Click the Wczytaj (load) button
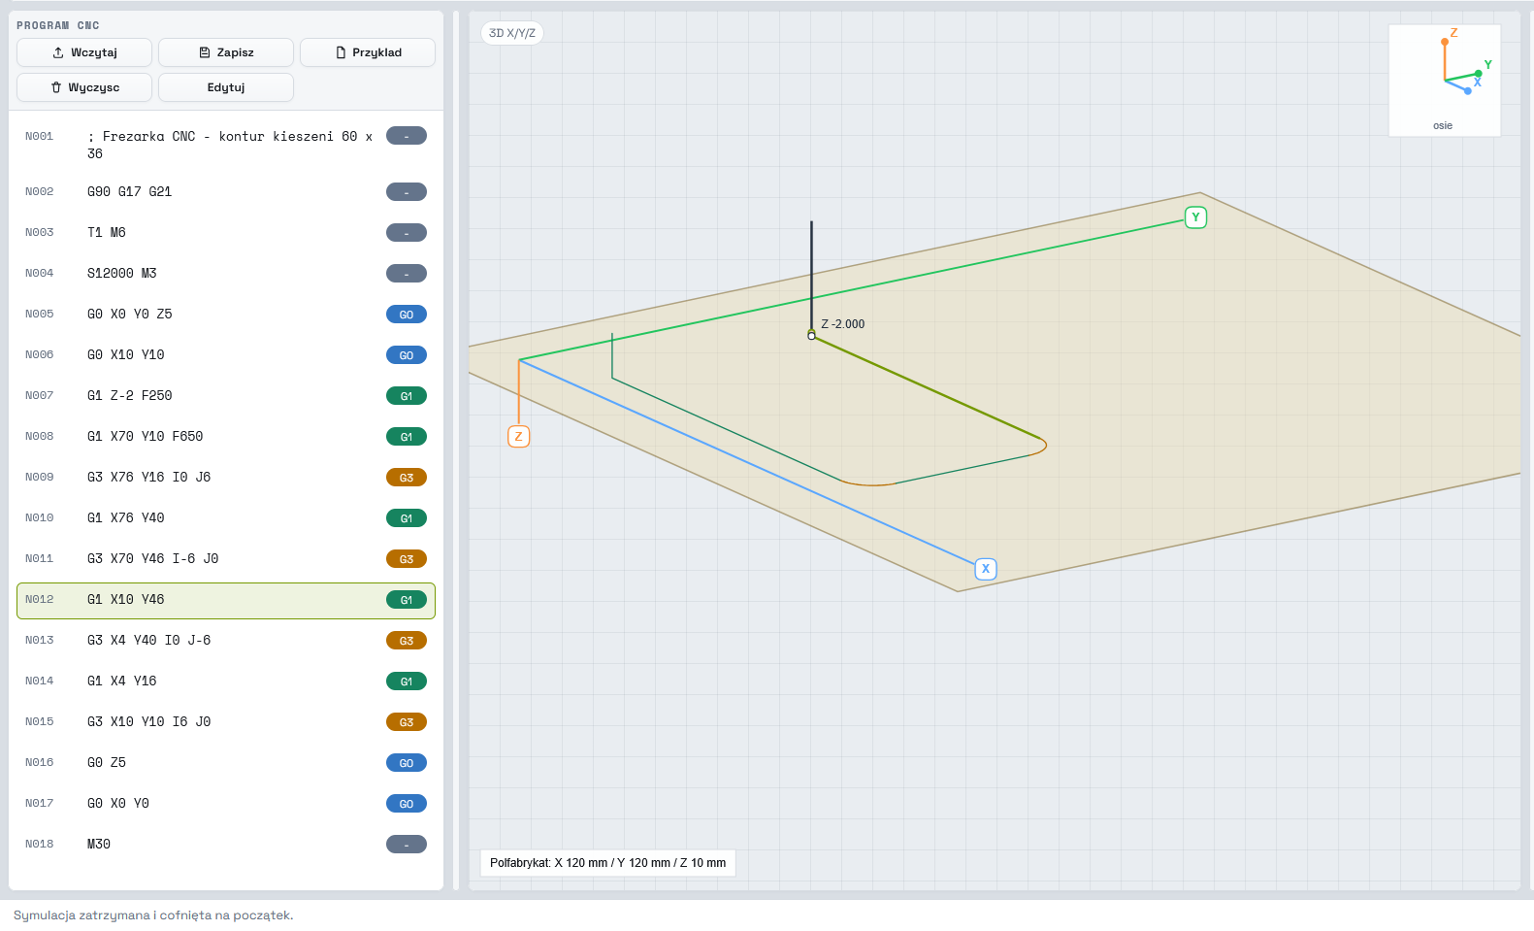1534x931 pixels. click(84, 52)
